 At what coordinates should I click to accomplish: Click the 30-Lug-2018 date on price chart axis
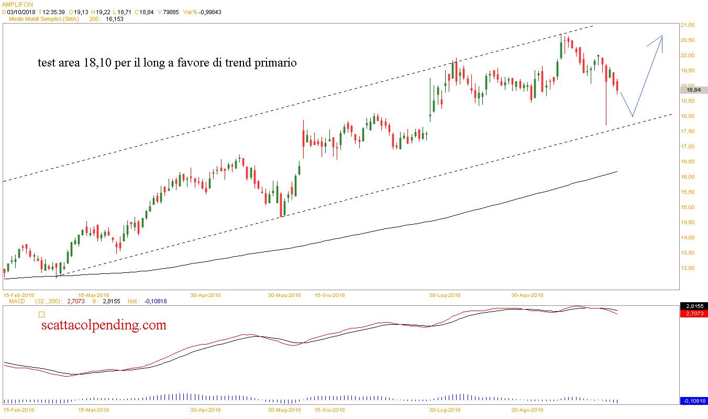point(445,295)
